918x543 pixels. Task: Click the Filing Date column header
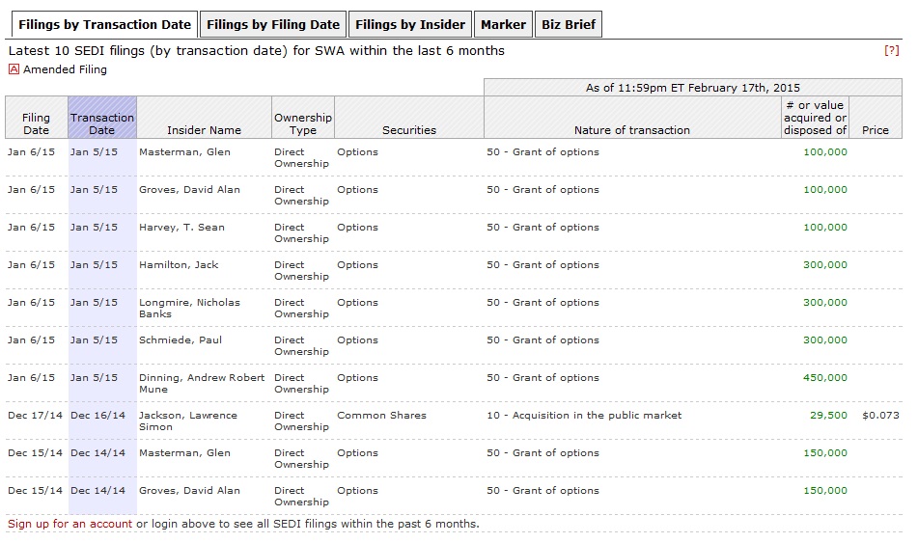click(36, 123)
